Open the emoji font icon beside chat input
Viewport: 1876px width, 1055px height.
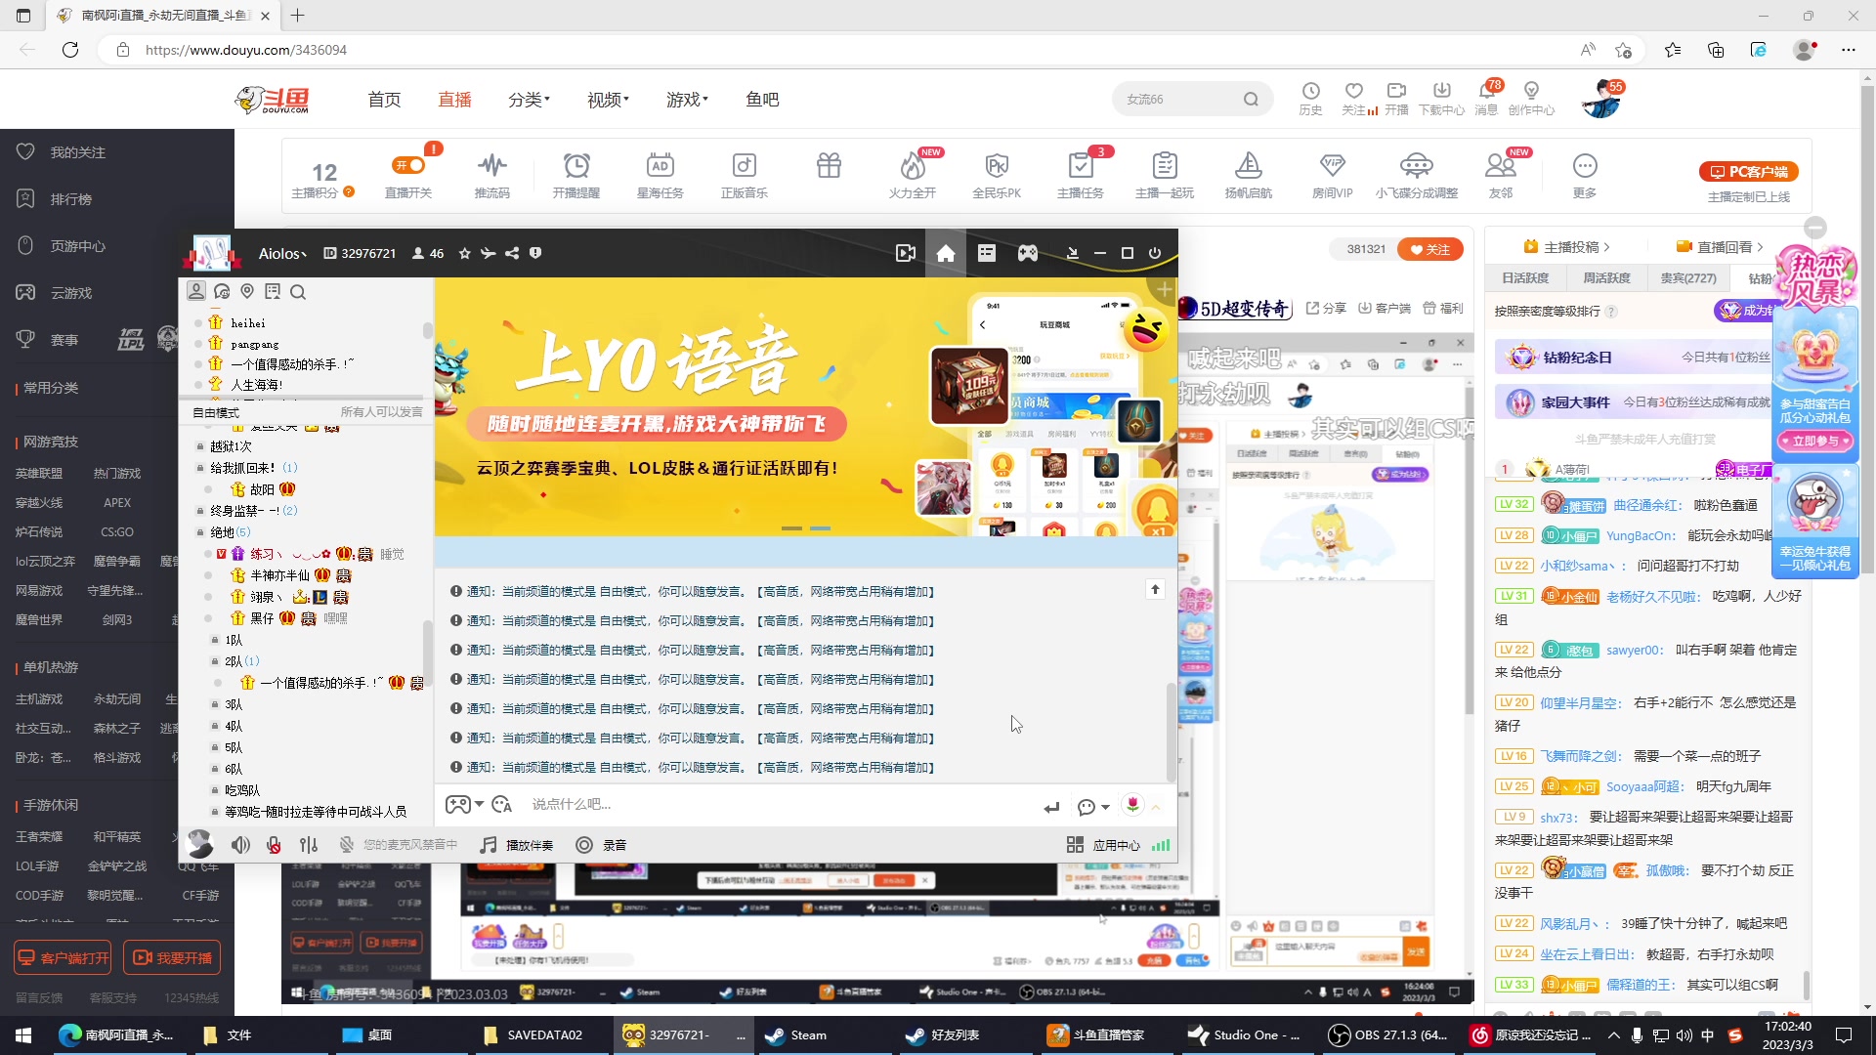(x=502, y=804)
